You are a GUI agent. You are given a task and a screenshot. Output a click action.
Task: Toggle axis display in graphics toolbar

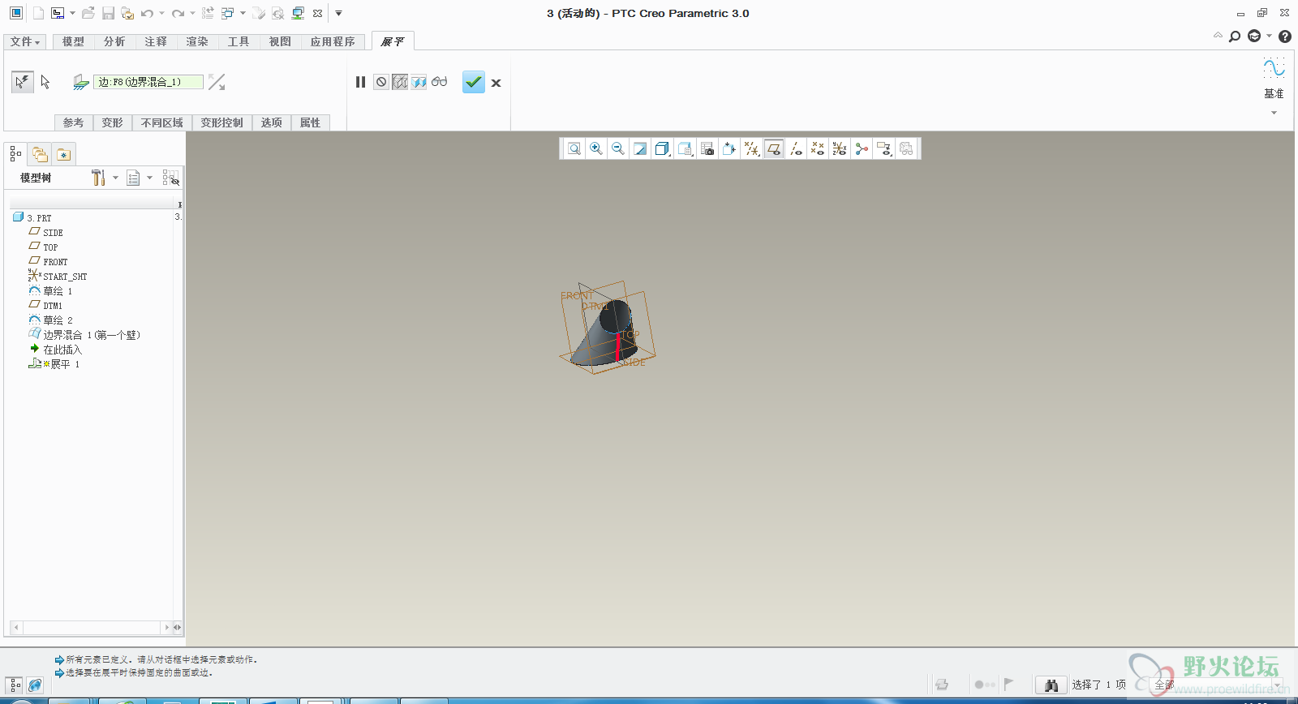tap(796, 148)
